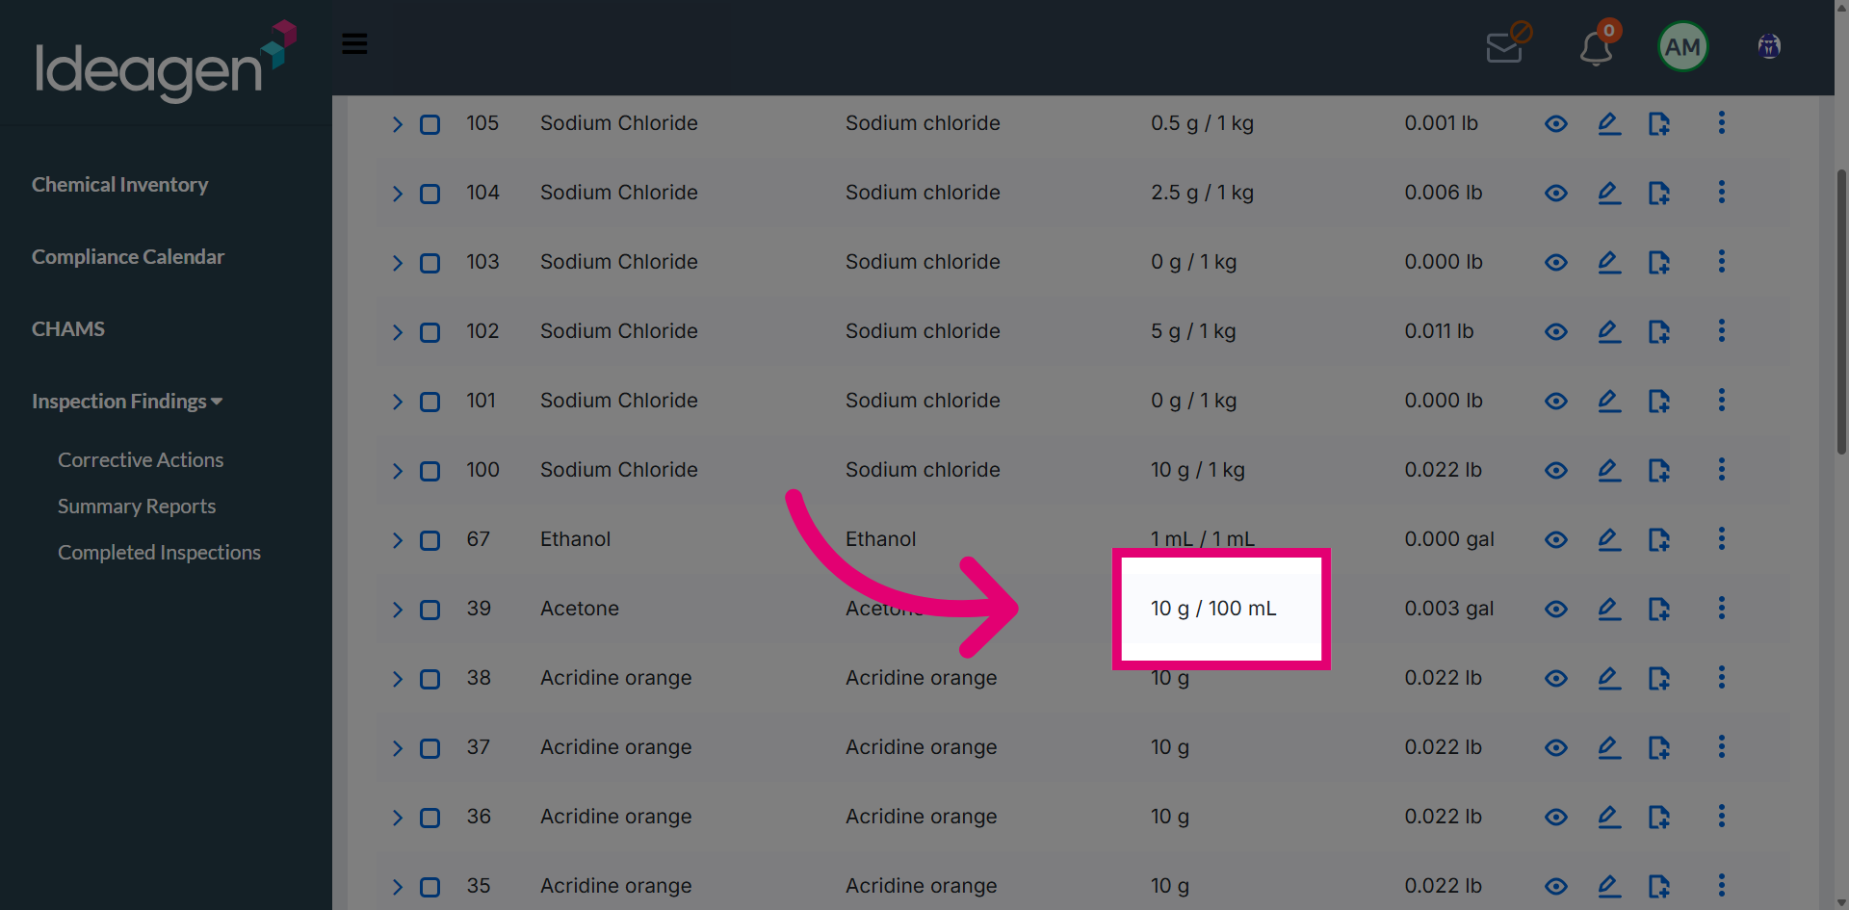1849x910 pixels.
Task: View details of row 38
Action: coord(1556,679)
